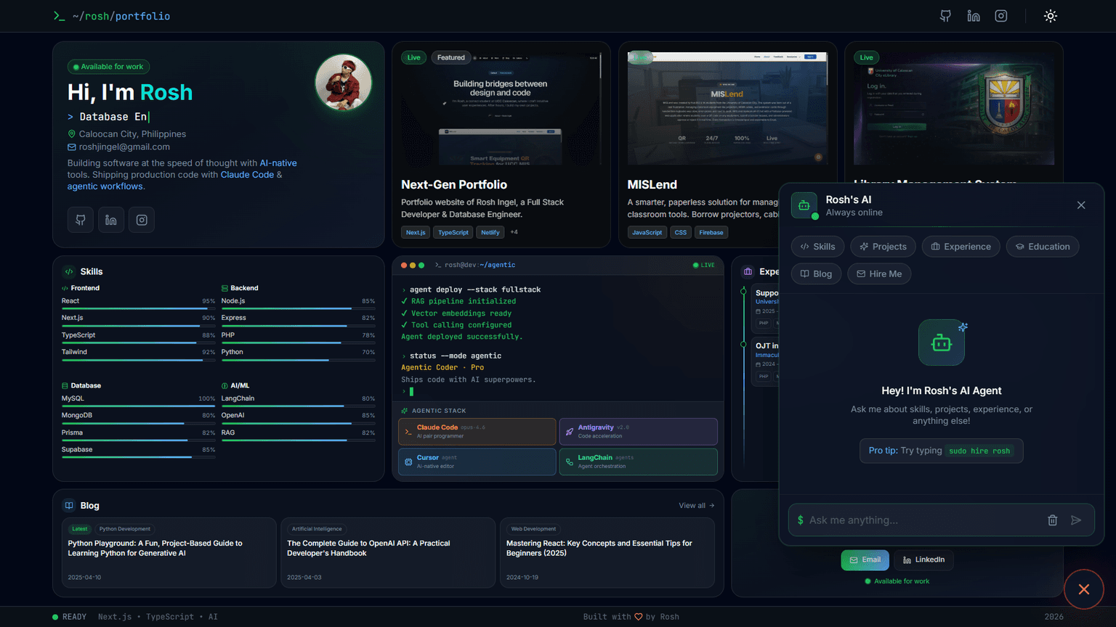This screenshot has height=627, width=1116.
Task: Click heart icon in footer credit
Action: 639,617
